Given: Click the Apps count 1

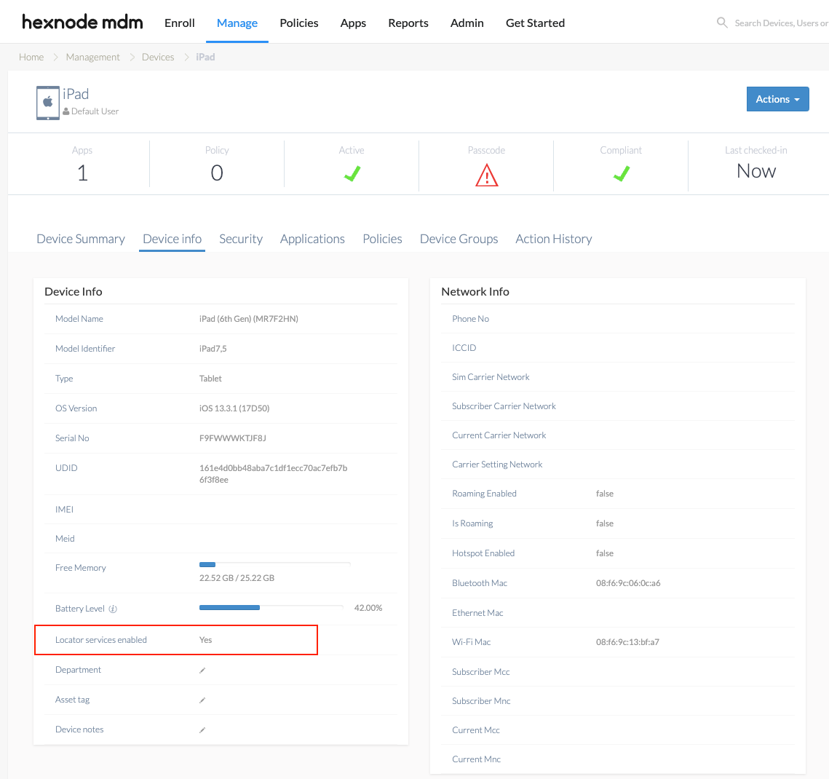Looking at the screenshot, I should pyautogui.click(x=82, y=173).
